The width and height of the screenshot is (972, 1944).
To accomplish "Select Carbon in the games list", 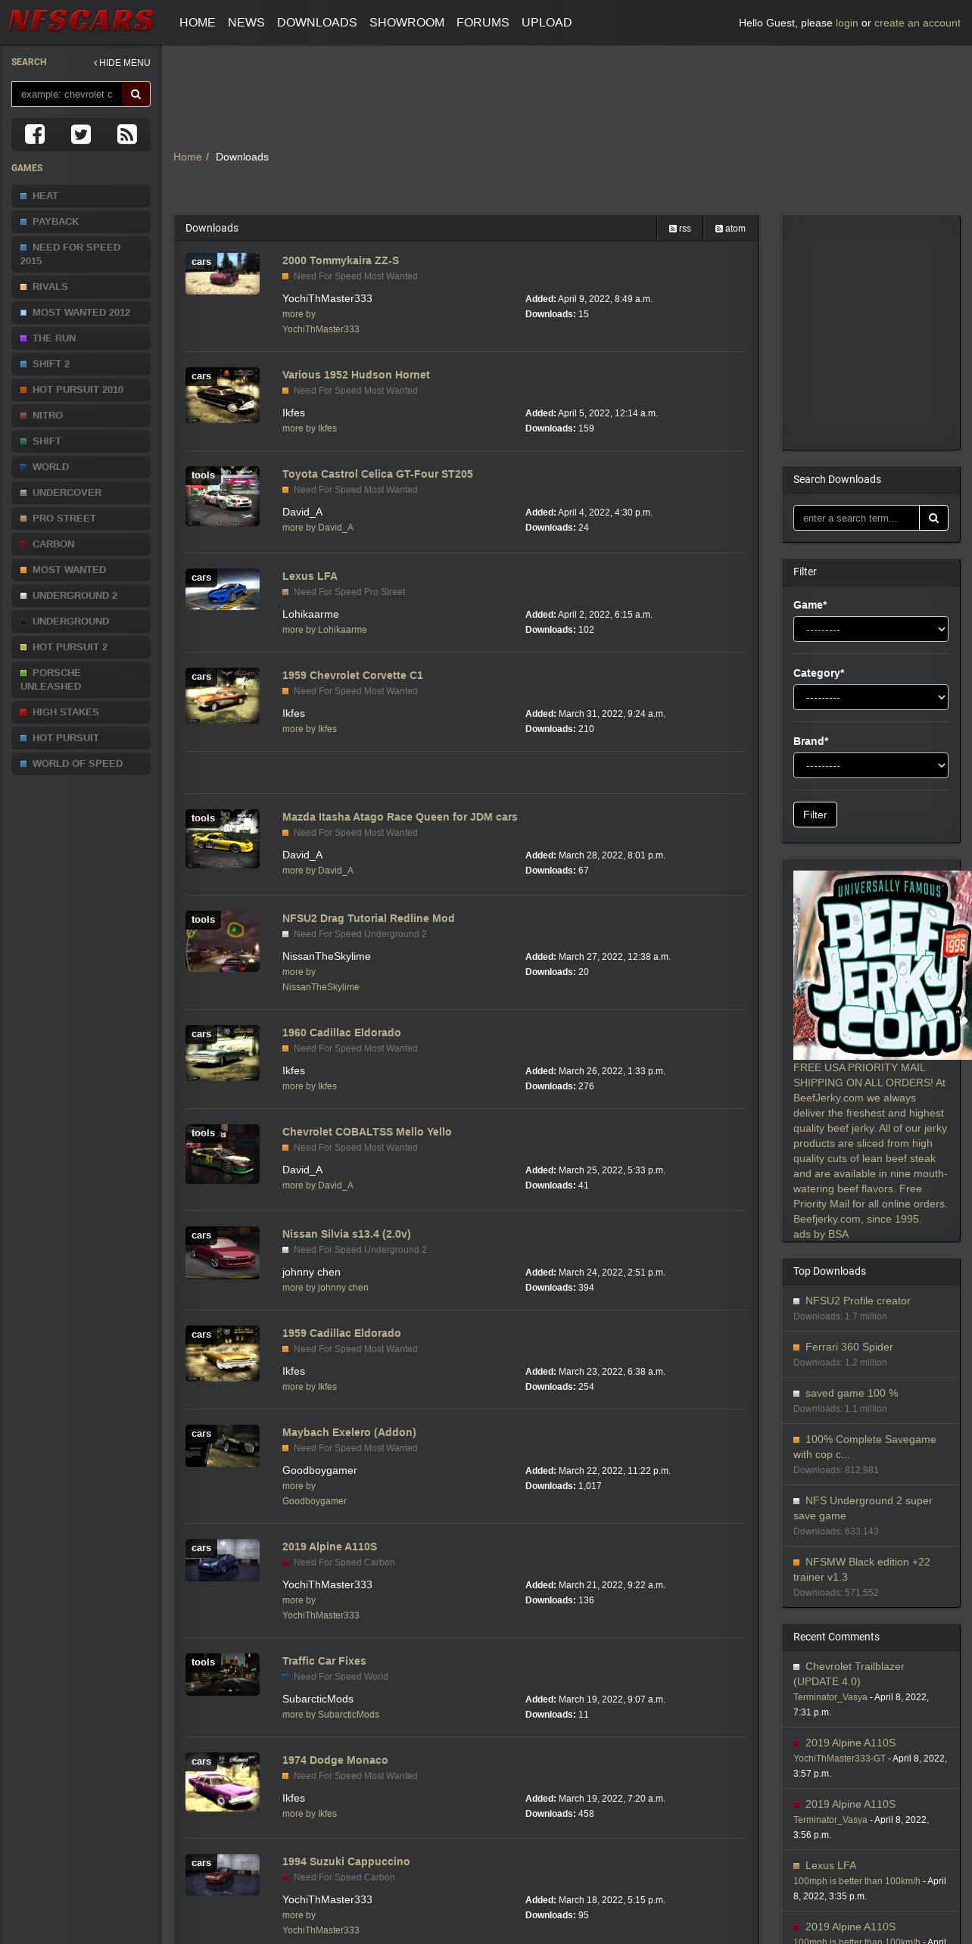I will tap(81, 544).
